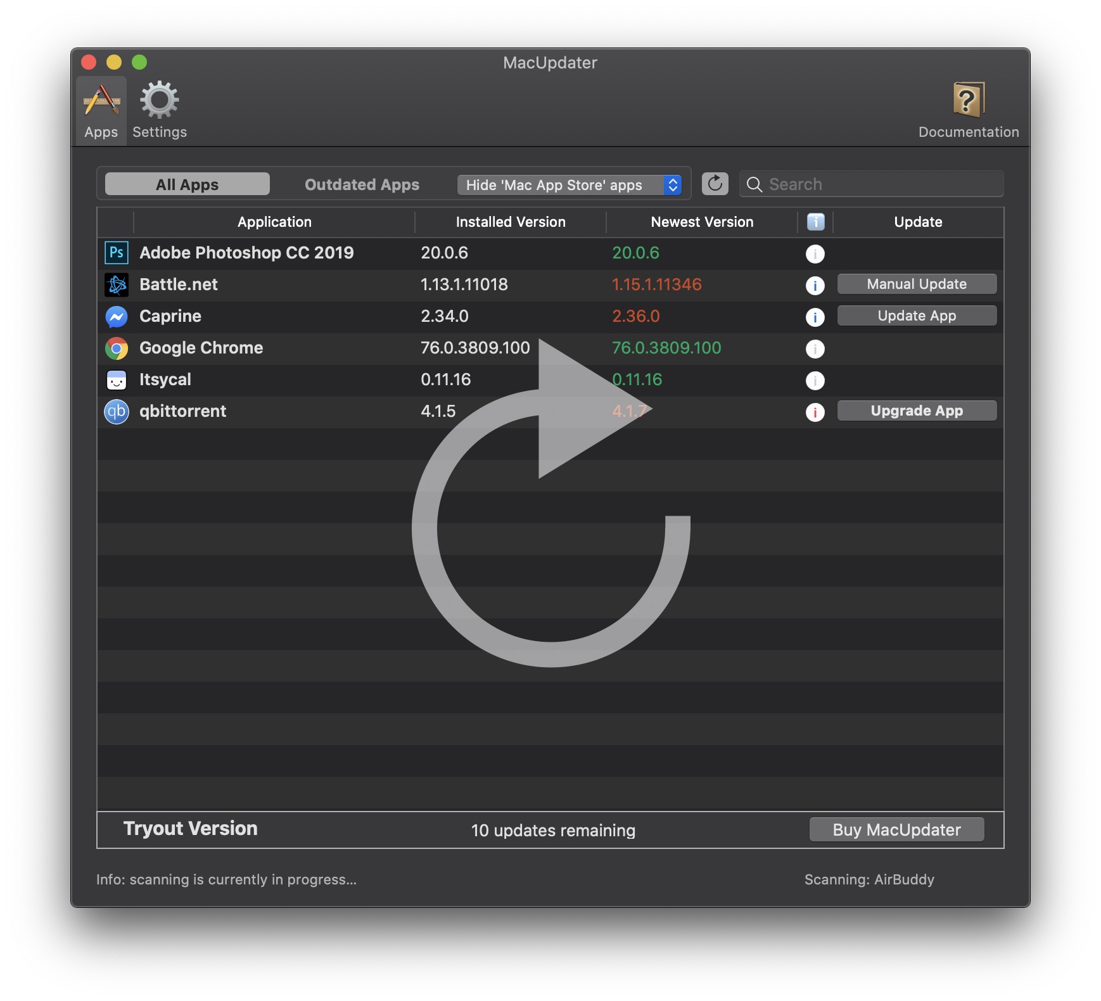
Task: Select the Itsycal row name
Action: (x=165, y=379)
